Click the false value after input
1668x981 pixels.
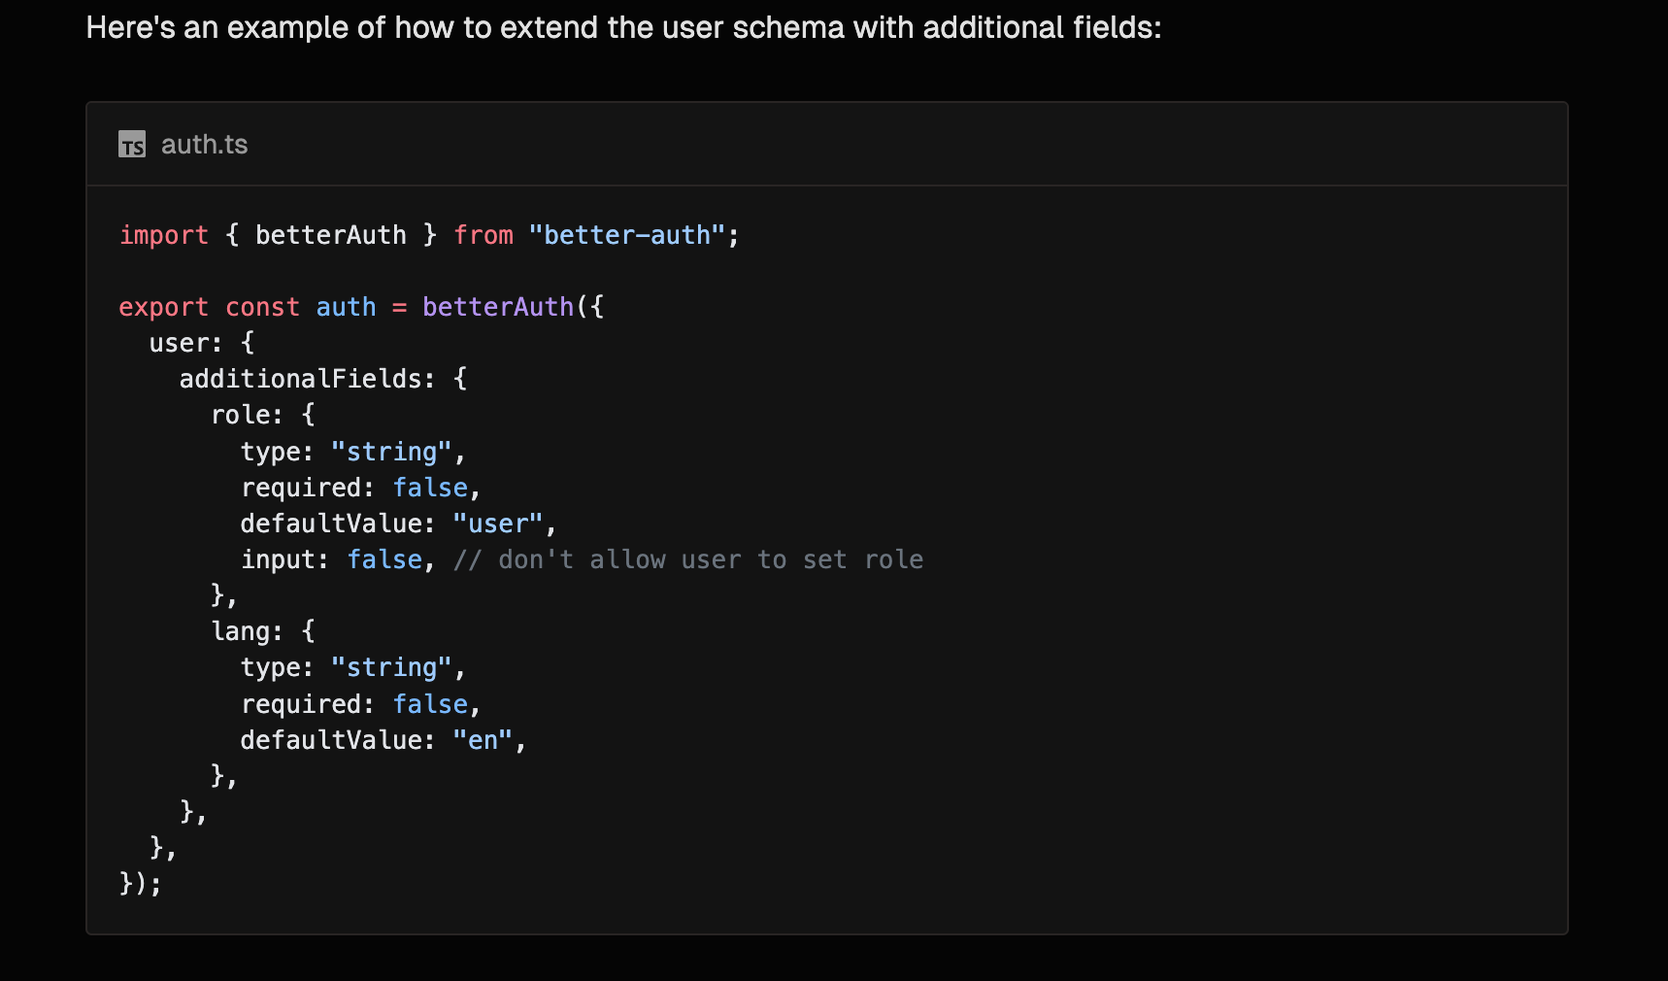click(384, 559)
